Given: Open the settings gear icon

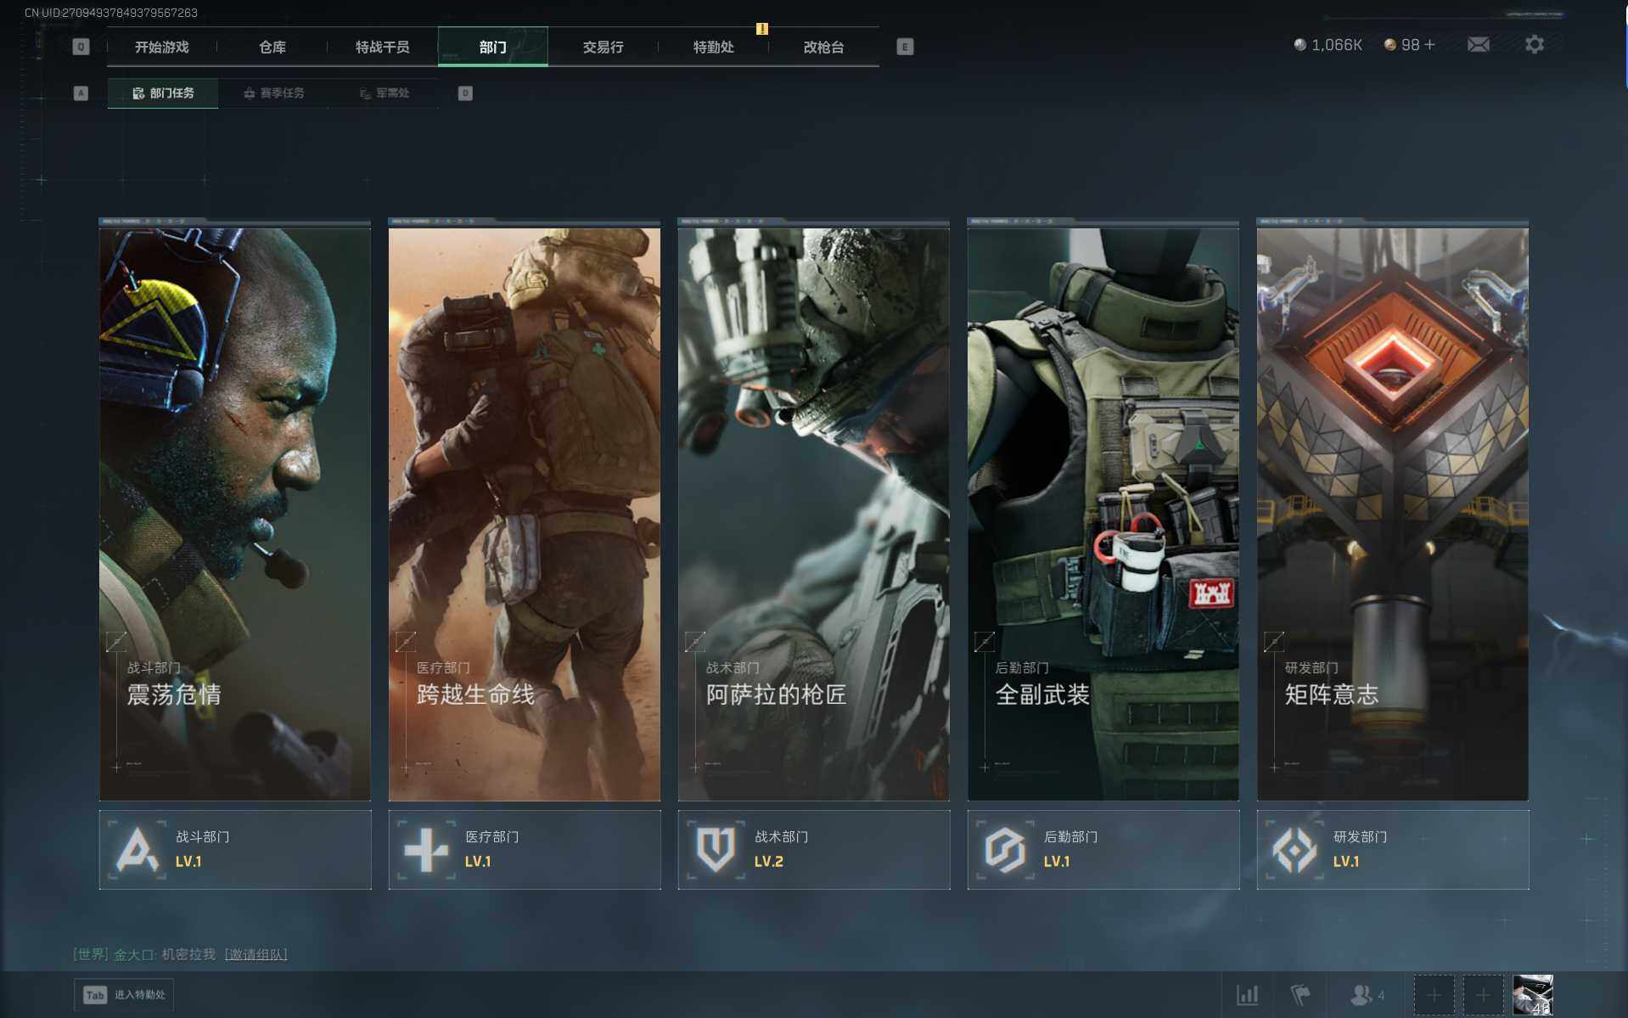Looking at the screenshot, I should 1534,44.
